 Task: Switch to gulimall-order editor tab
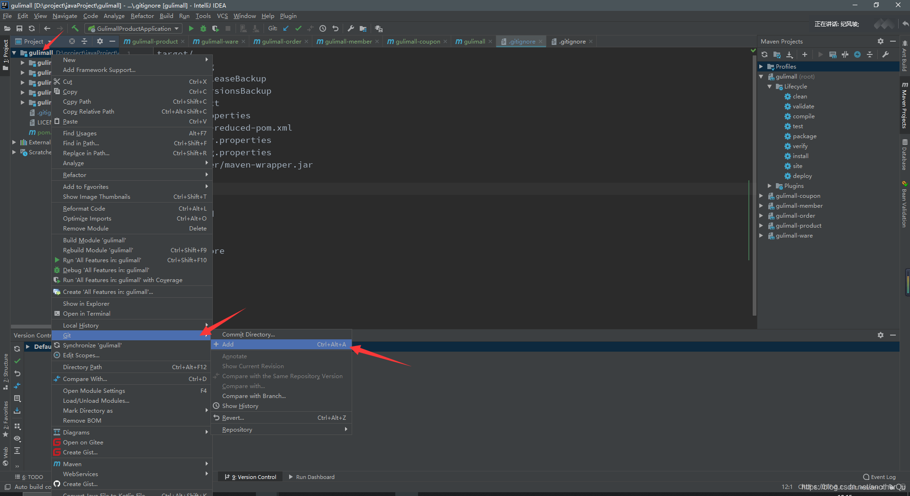click(280, 42)
